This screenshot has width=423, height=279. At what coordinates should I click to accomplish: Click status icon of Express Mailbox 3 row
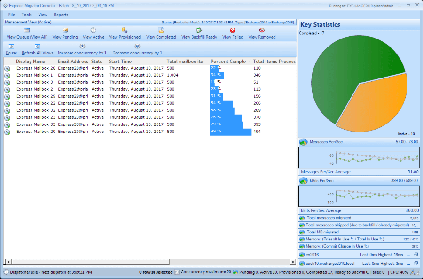click(7, 83)
